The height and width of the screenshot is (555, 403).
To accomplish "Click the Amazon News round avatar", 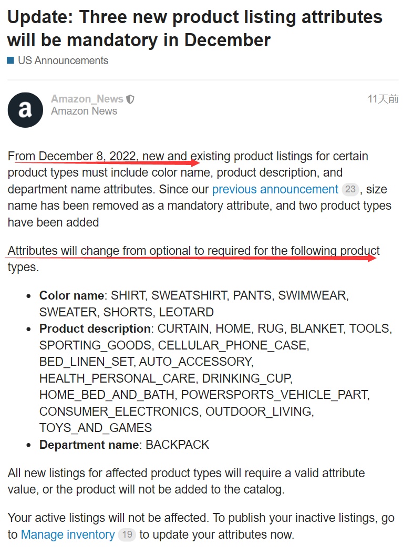I will tap(25, 110).
